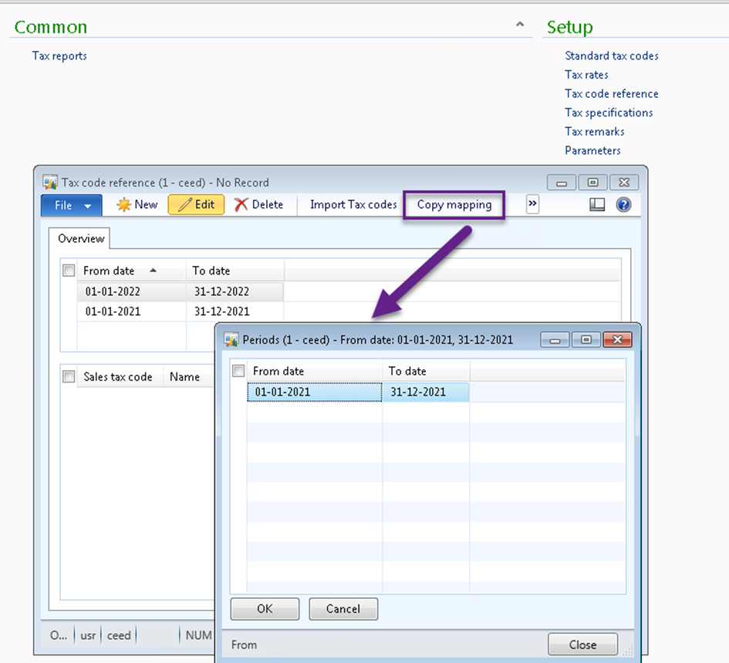Image resolution: width=729 pixels, height=663 pixels.
Task: Click the Tax code reference window title icon
Action: (49, 182)
